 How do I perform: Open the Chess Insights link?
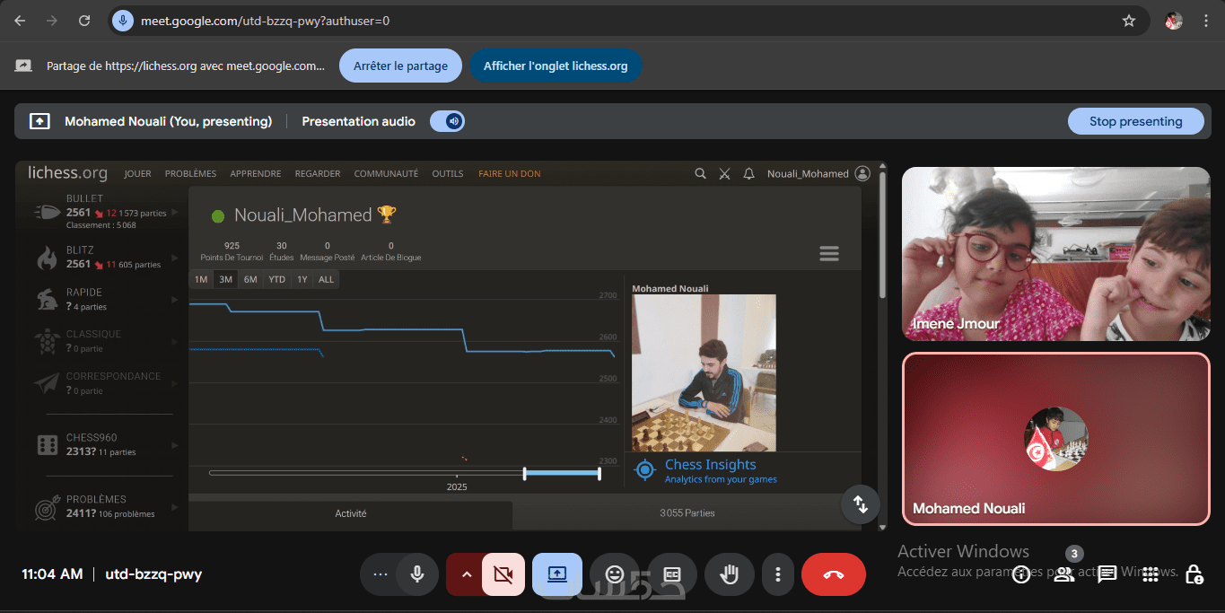(x=710, y=465)
